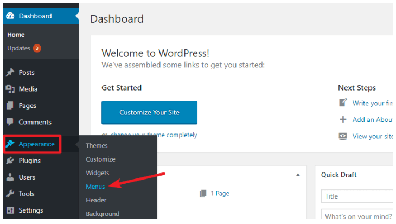Click the Comments speech bubble icon
This screenshot has height=224, width=396.
pos(10,122)
